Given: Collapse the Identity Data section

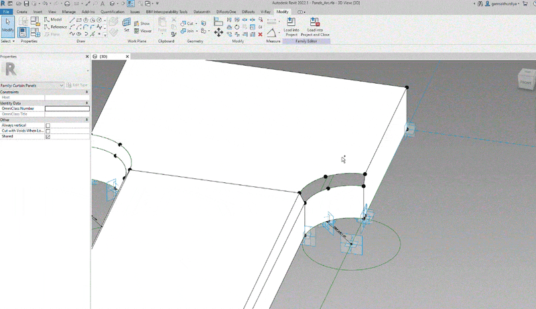Looking at the screenshot, I should 86,103.
